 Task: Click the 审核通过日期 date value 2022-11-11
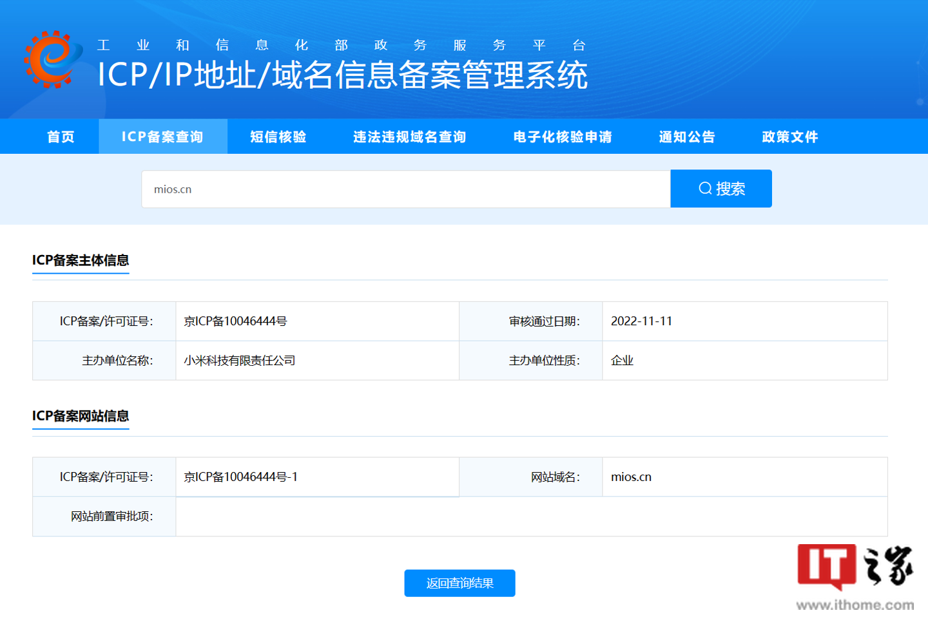point(641,321)
